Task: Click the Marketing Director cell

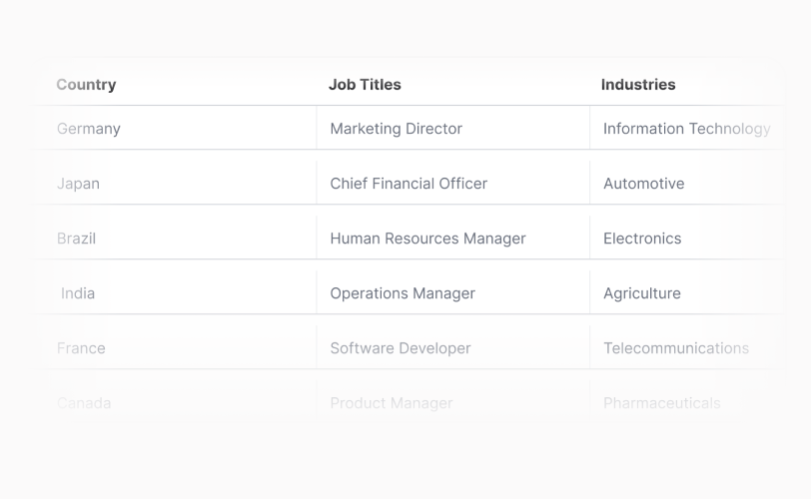Action: 397,129
